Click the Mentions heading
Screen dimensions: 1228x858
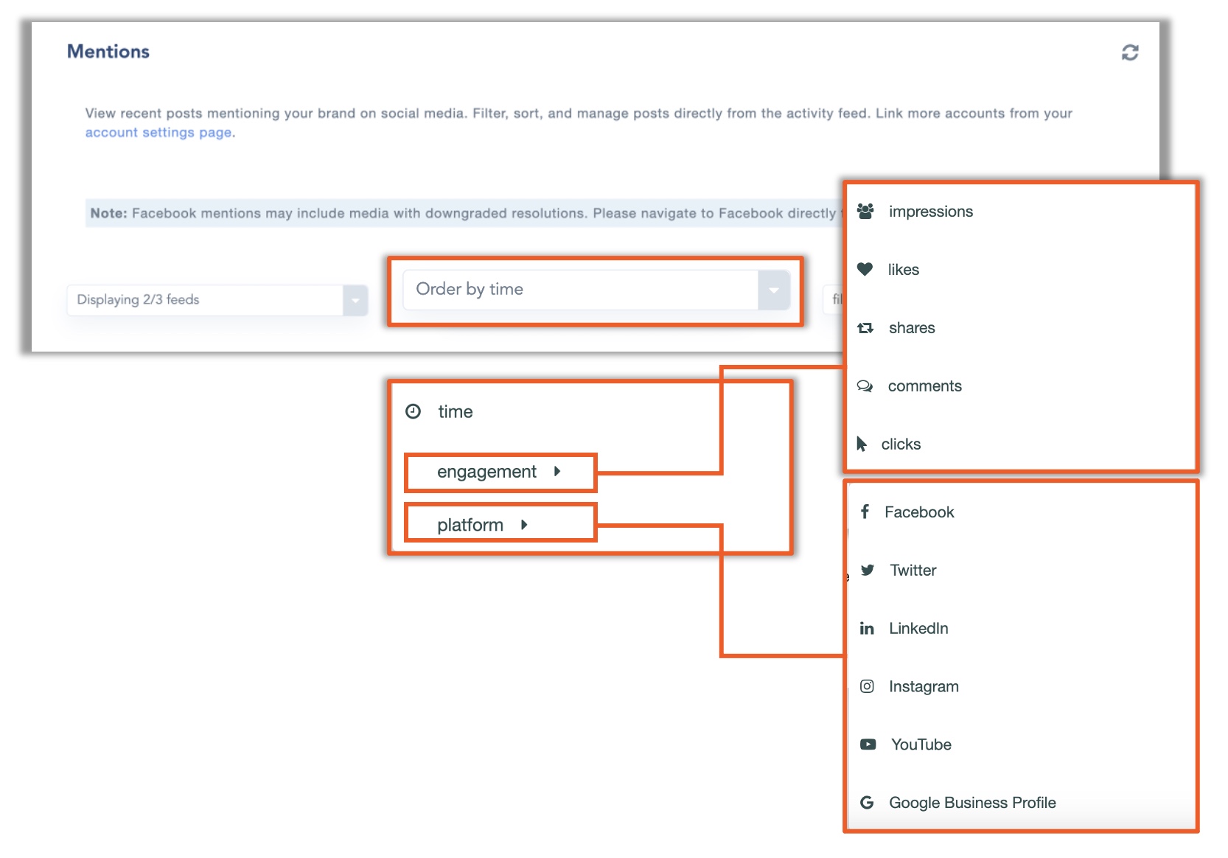tap(108, 52)
